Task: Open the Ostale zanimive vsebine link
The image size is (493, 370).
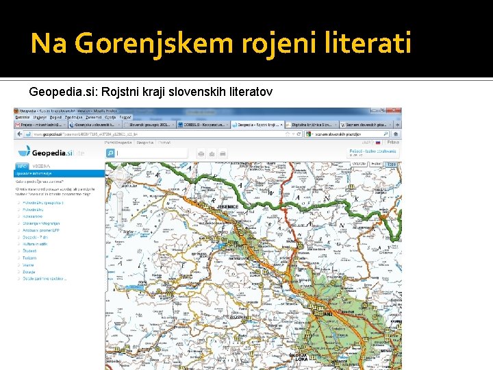Action: 45,279
